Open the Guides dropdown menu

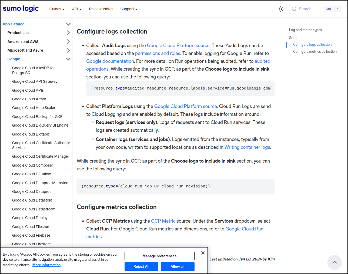57,9
